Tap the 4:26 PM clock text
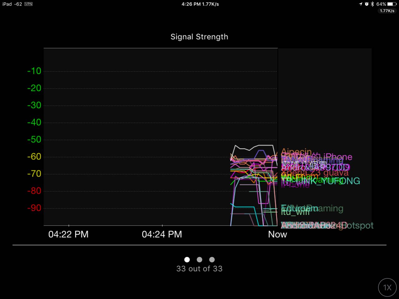 pos(191,4)
